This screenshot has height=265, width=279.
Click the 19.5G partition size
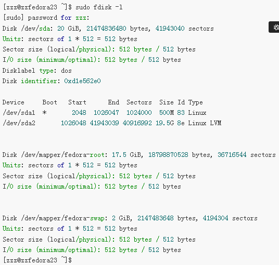pyautogui.click(x=165, y=123)
